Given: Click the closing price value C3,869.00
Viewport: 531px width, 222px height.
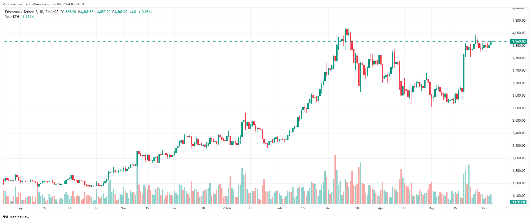Looking at the screenshot, I should [x=120, y=12].
